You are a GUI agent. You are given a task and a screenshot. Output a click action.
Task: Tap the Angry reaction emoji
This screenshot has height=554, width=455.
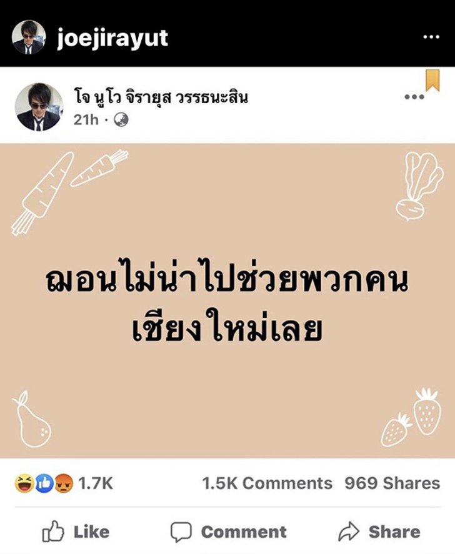[x=64, y=483]
